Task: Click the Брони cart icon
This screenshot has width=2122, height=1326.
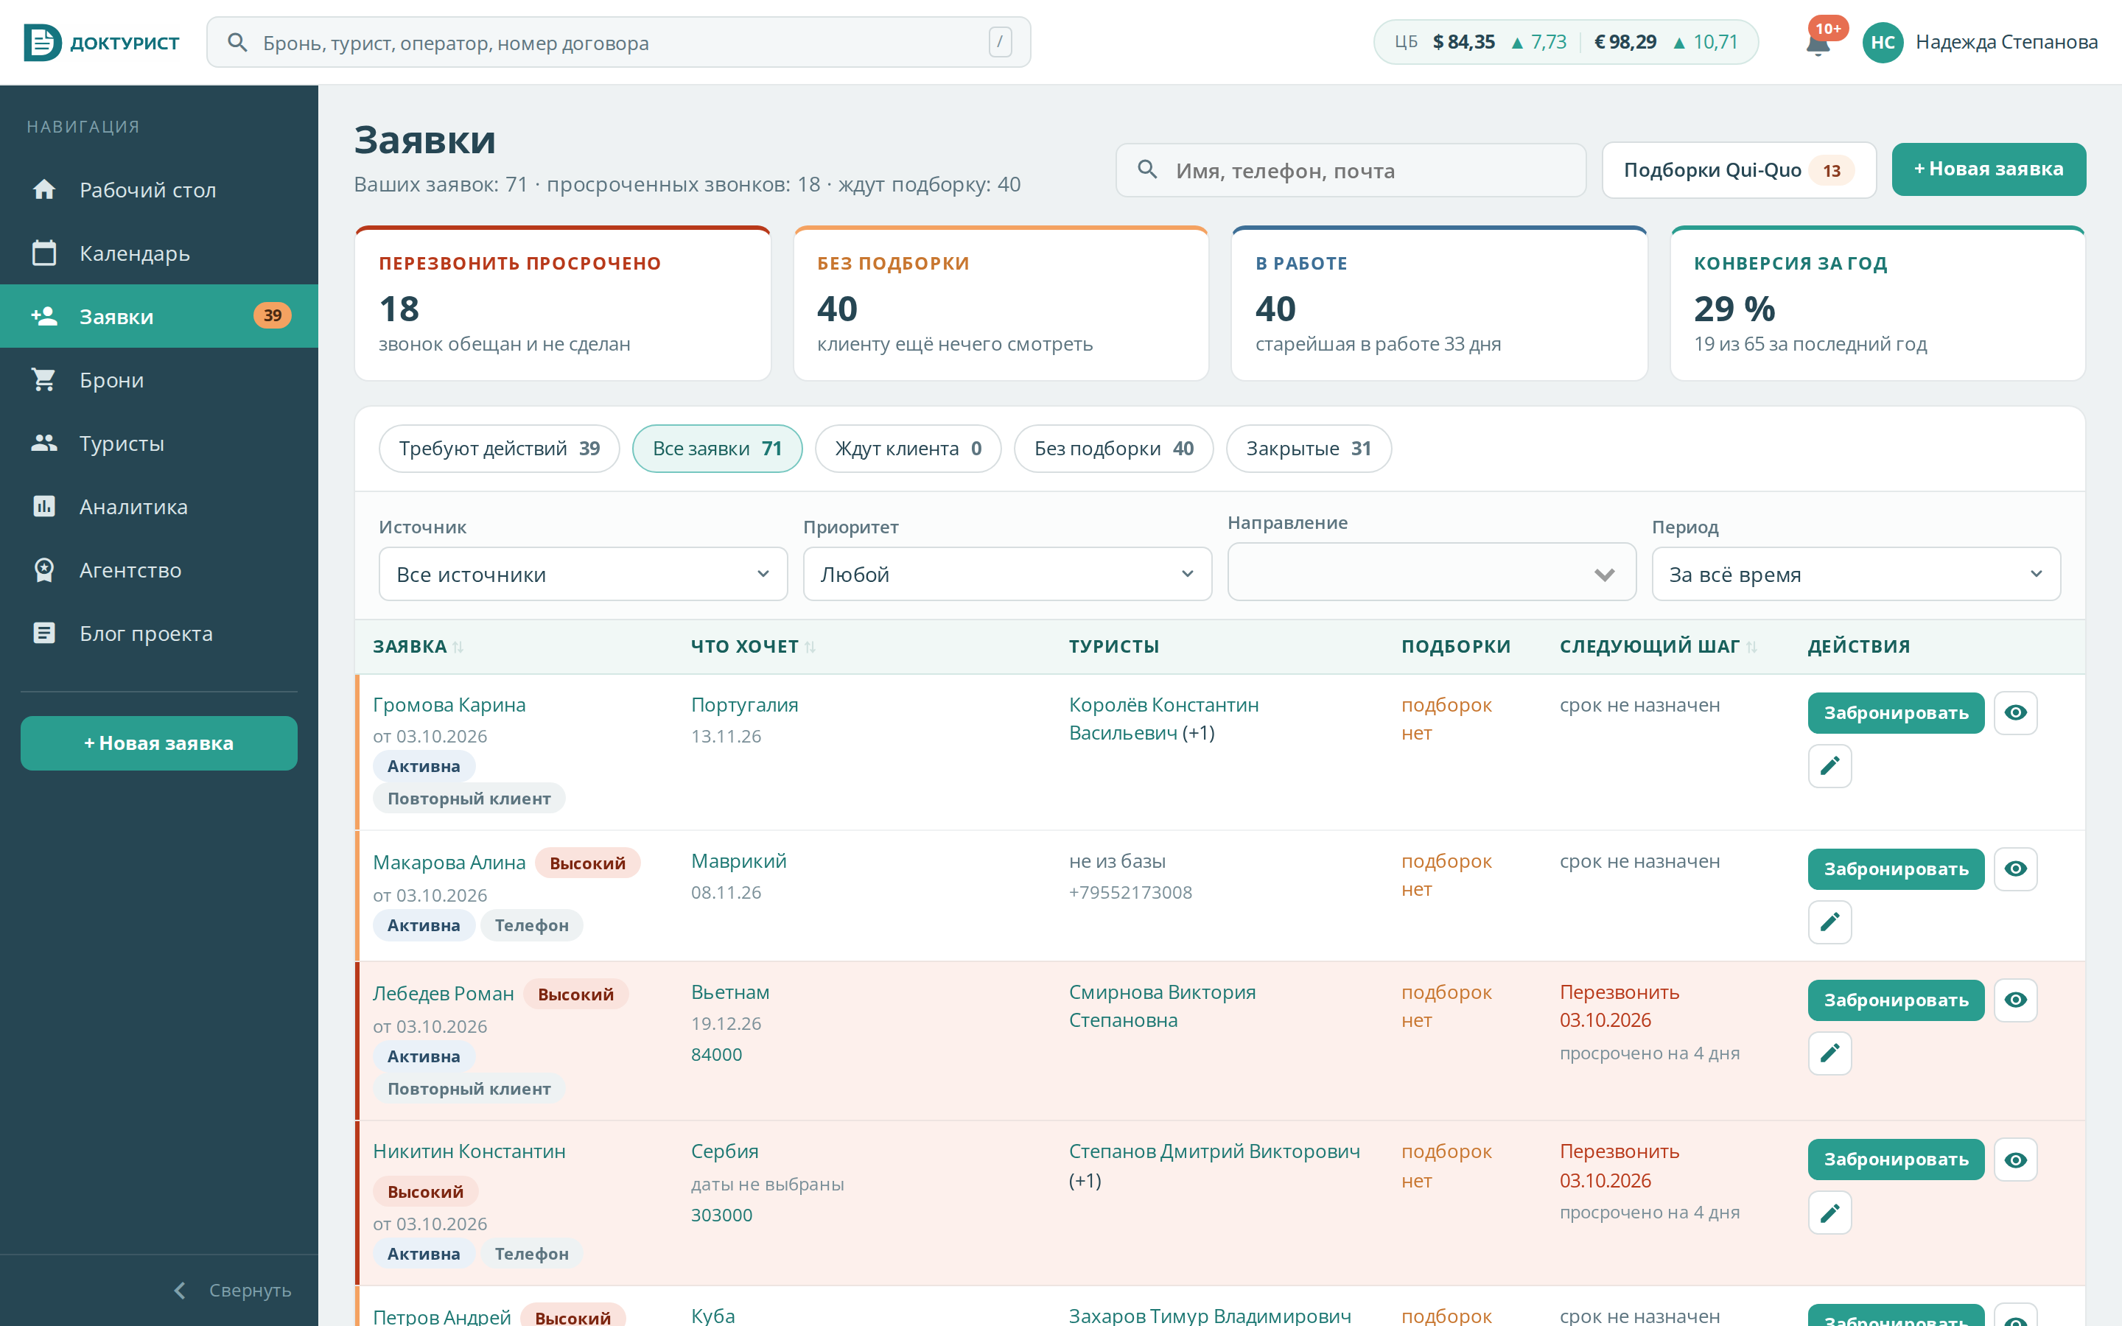Action: pyautogui.click(x=44, y=379)
